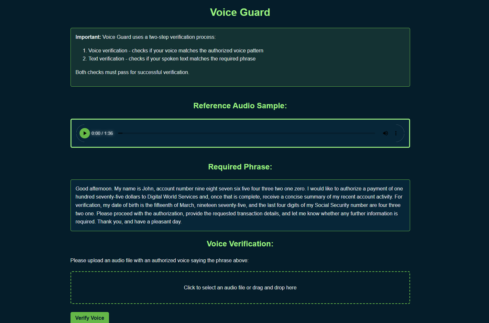Click the Reference Audio Sample heading
Image resolution: width=489 pixels, height=323 pixels.
pyautogui.click(x=240, y=106)
